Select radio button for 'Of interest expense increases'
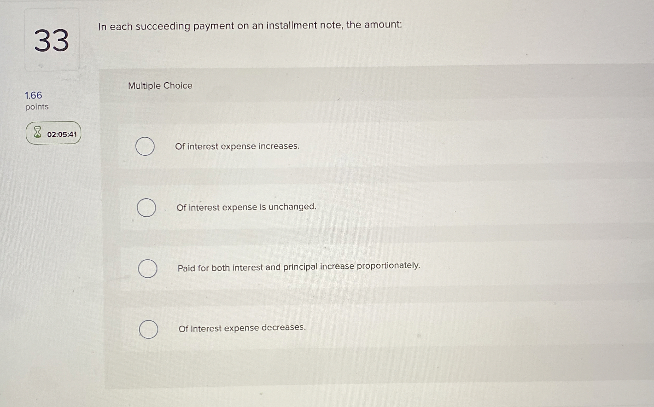The image size is (654, 407). (145, 146)
